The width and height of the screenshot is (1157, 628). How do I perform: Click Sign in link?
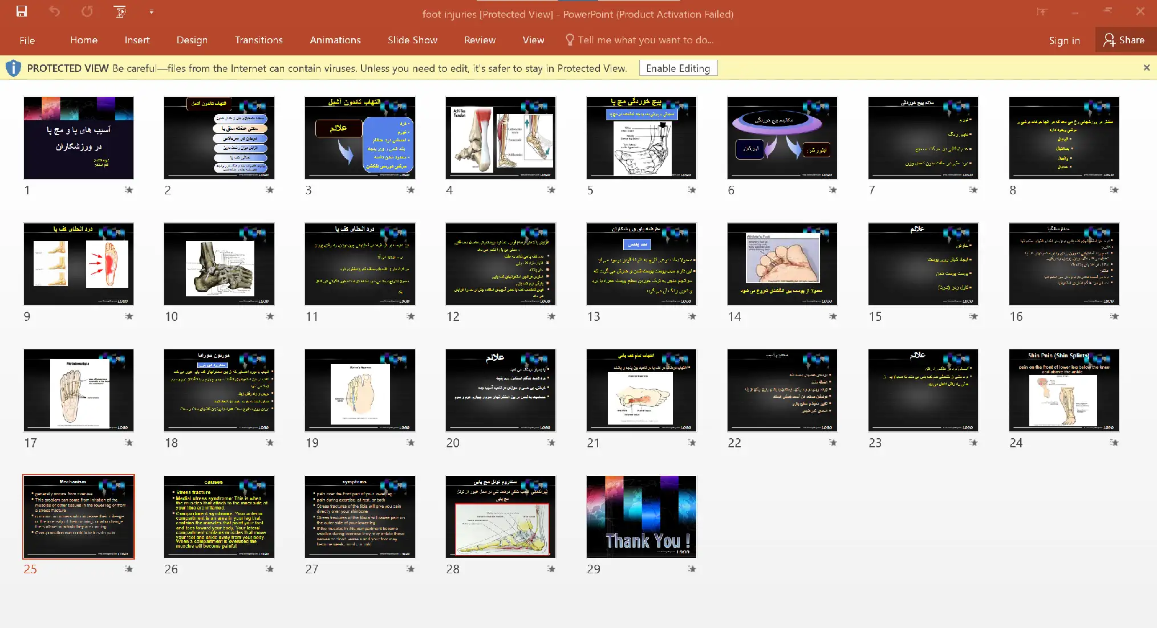point(1063,40)
